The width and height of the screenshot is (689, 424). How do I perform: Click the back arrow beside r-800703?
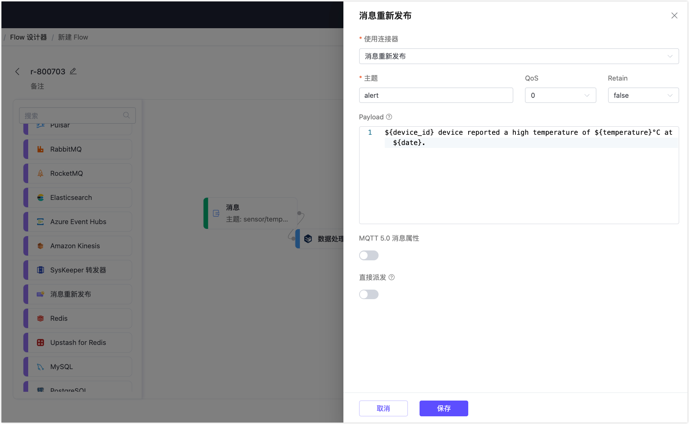coord(18,71)
